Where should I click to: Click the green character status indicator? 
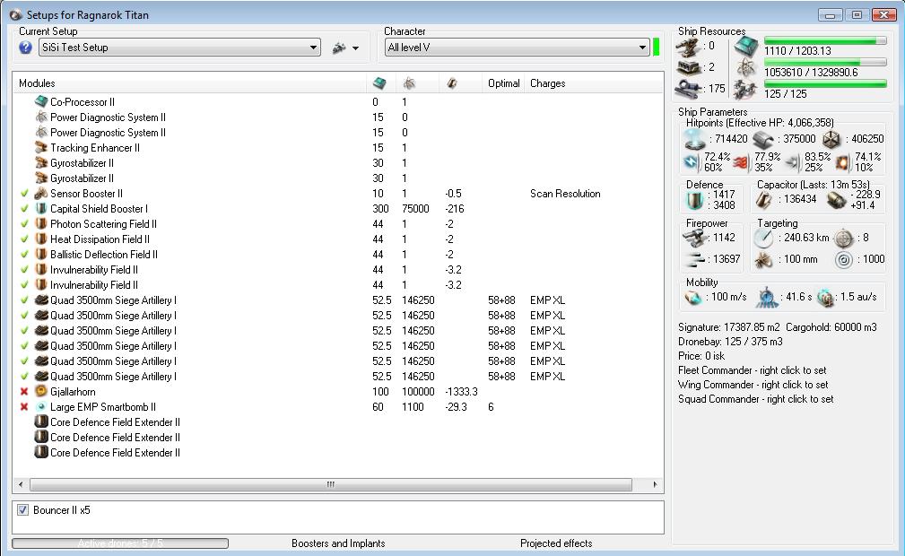[656, 48]
